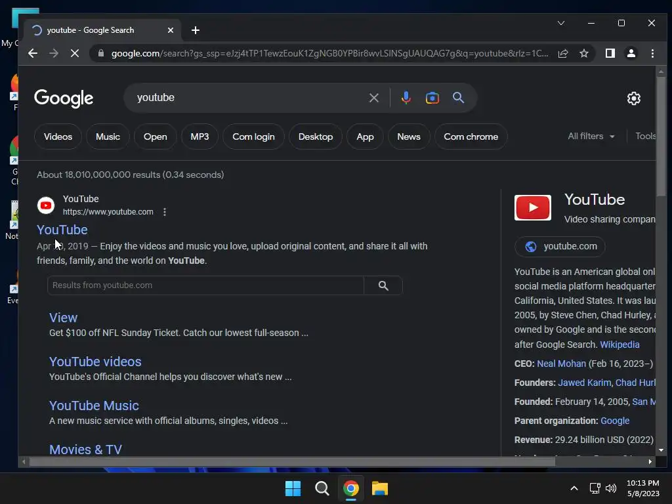This screenshot has height=504, width=672.
Task: Click Chrome icon in taskbar
Action: [x=350, y=488]
